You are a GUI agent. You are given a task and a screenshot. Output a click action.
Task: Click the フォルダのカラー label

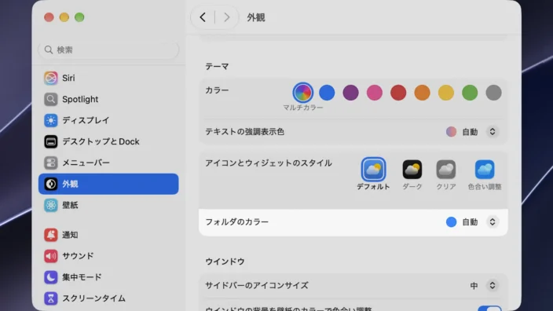[237, 221]
